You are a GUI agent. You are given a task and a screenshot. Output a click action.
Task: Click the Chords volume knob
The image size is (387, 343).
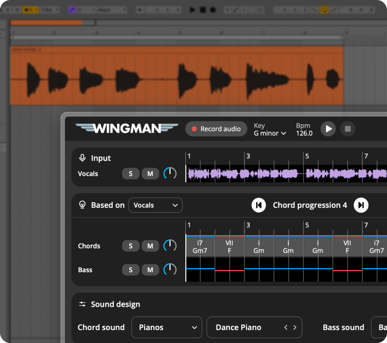click(170, 246)
